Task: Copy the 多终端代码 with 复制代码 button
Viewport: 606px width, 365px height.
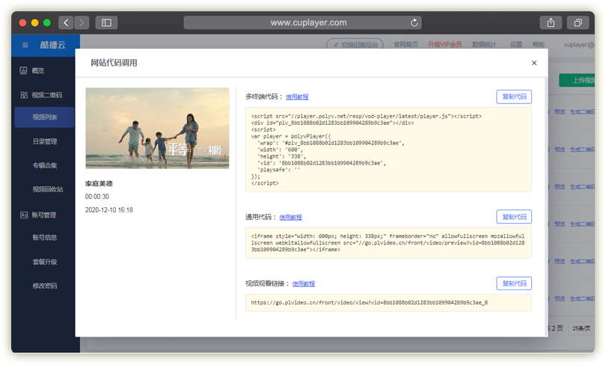Action: (514, 96)
